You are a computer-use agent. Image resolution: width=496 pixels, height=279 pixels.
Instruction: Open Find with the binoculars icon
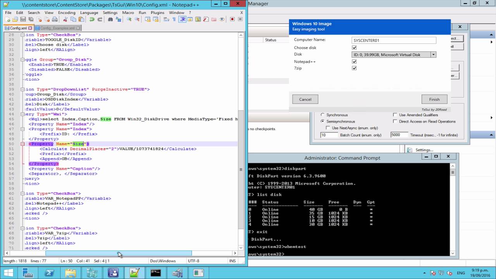[x=110, y=19]
